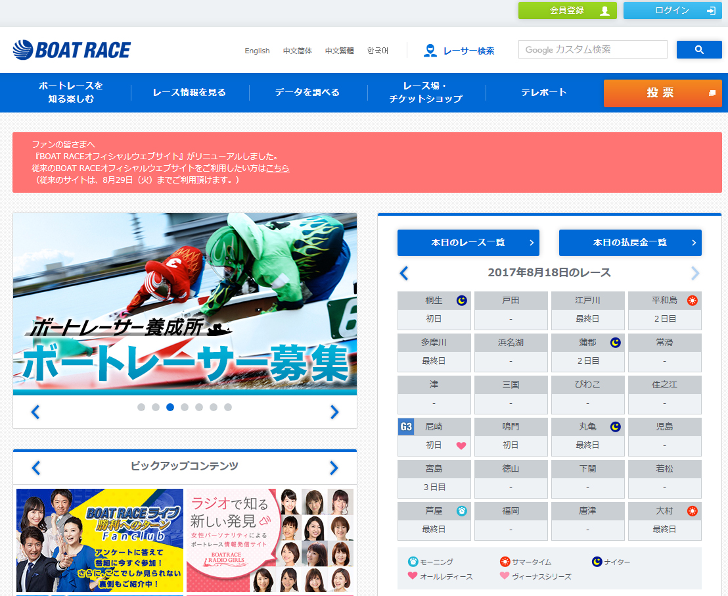Switch language to English

257,51
